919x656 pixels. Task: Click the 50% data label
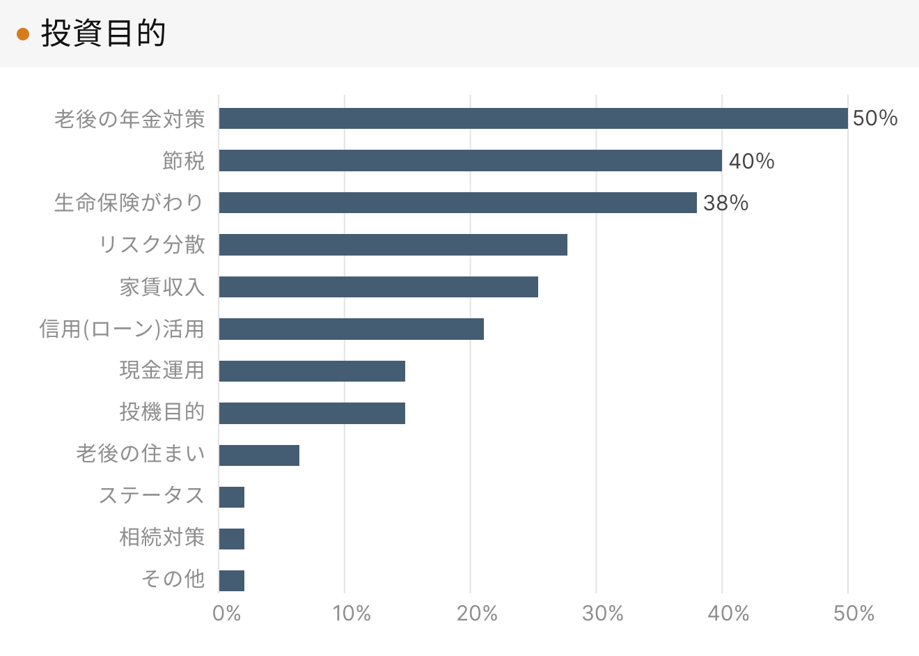875,118
